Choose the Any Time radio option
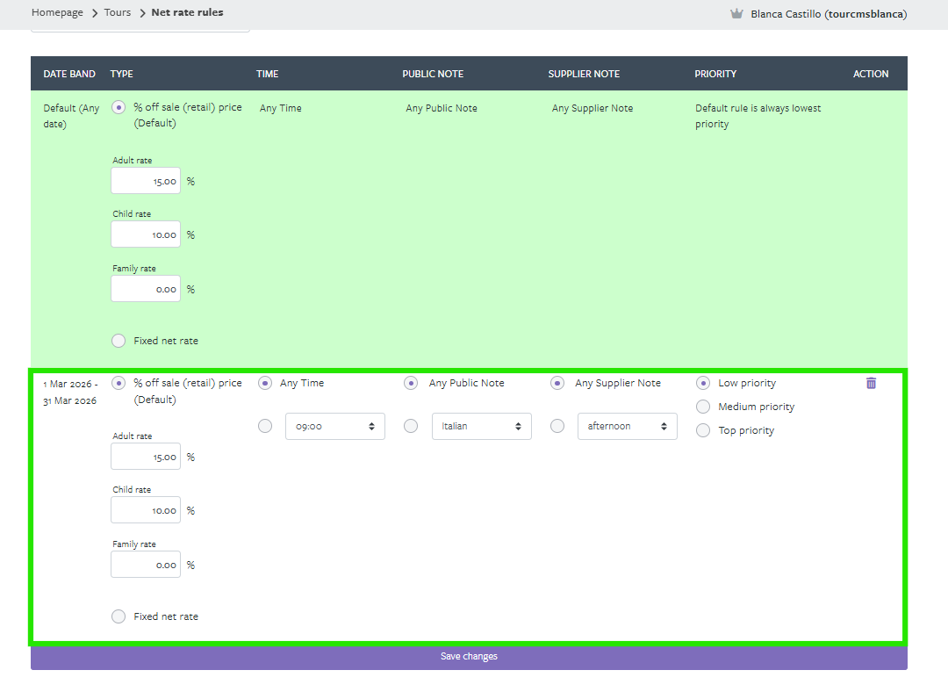This screenshot has width=948, height=699. click(265, 384)
